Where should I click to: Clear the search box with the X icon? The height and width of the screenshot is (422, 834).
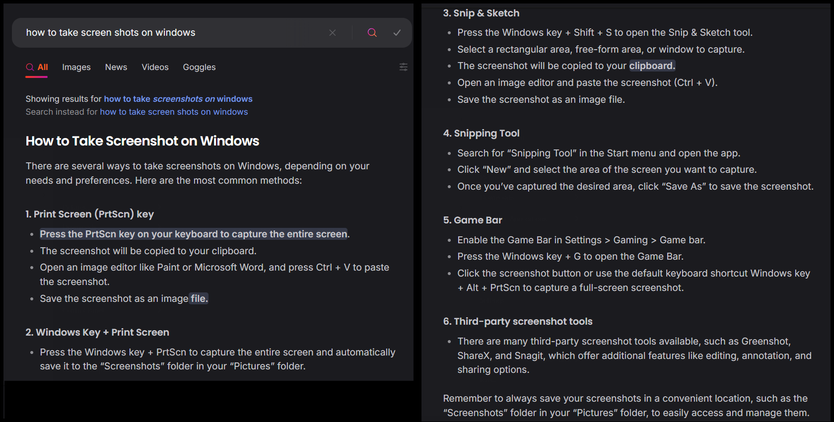[x=333, y=33]
